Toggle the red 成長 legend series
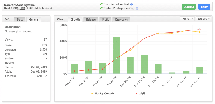 coord(139,94)
